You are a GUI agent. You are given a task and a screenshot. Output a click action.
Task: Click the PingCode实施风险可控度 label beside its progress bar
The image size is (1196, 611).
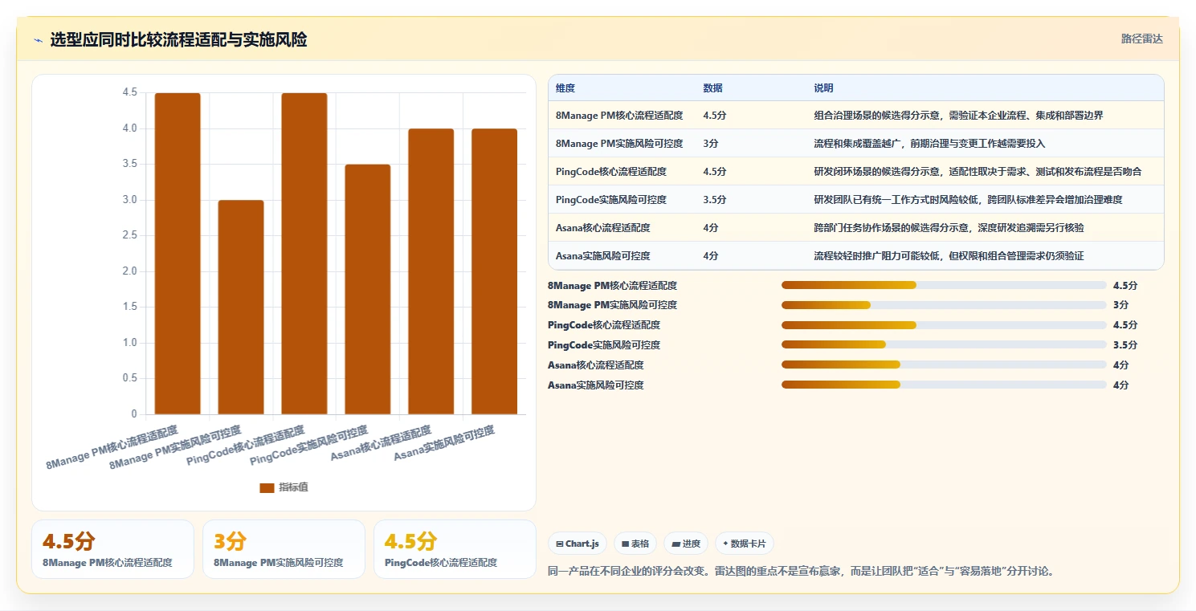coord(604,345)
